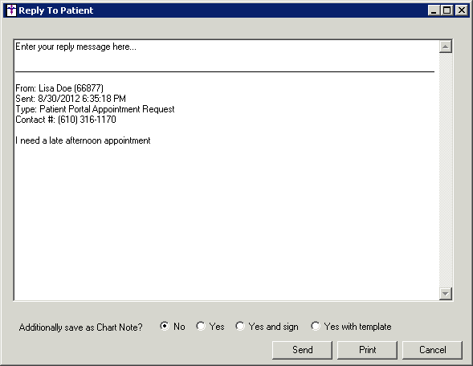Place cursor at Enter your reply message here text
The width and height of the screenshot is (473, 366).
pyautogui.click(x=75, y=47)
